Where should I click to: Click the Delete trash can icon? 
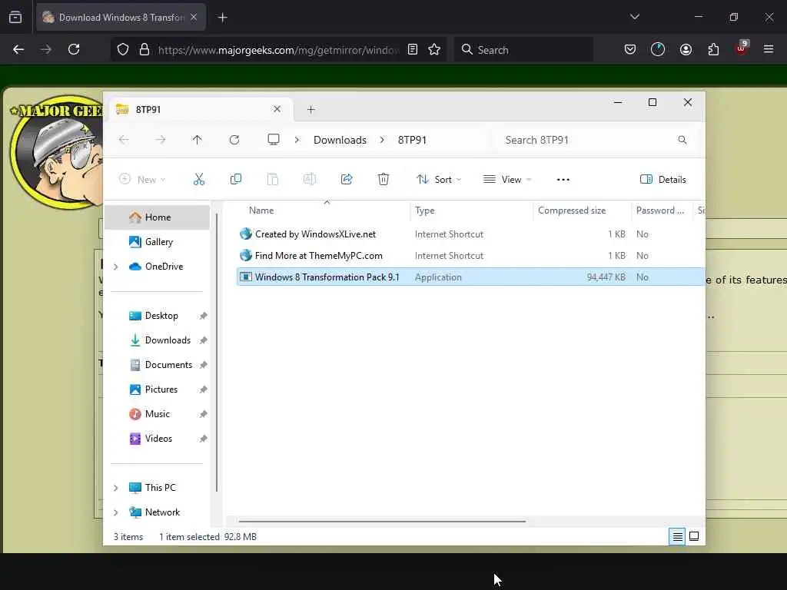[384, 179]
